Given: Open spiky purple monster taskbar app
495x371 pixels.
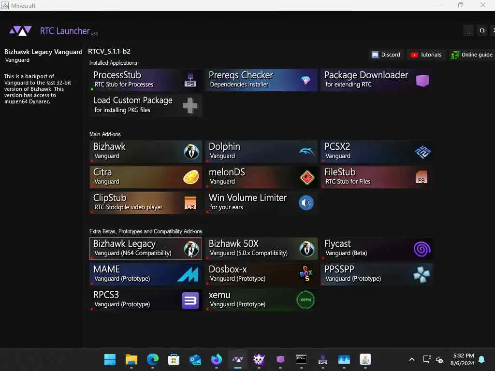Looking at the screenshot, I should (x=259, y=359).
